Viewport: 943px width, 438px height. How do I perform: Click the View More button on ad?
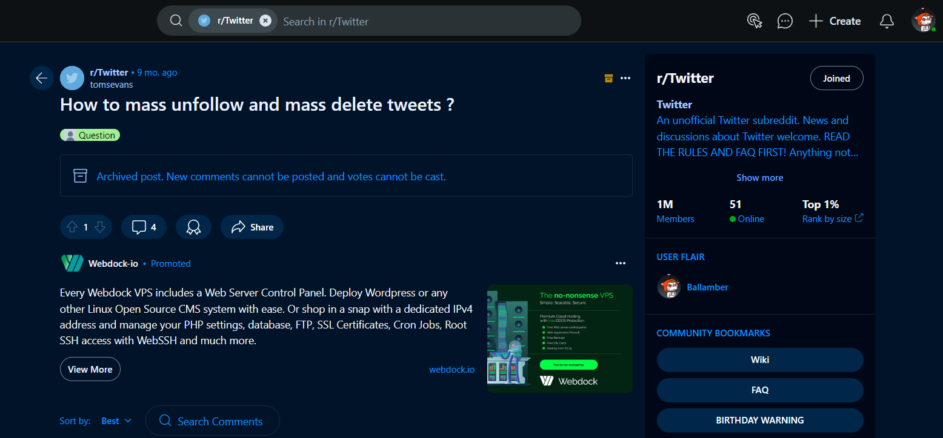[90, 369]
